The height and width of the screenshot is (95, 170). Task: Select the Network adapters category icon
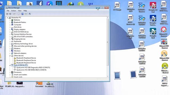click(x=12, y=53)
